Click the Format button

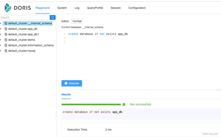click(77, 21)
